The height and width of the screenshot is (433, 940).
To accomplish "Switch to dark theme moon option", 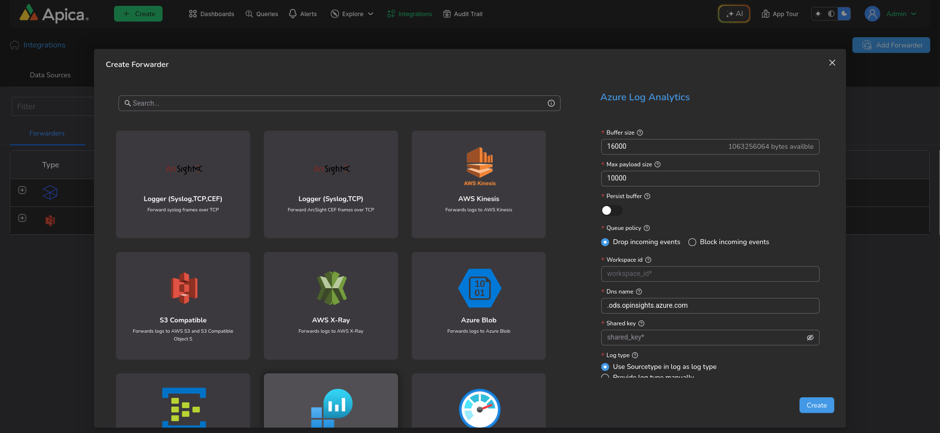I will [844, 14].
